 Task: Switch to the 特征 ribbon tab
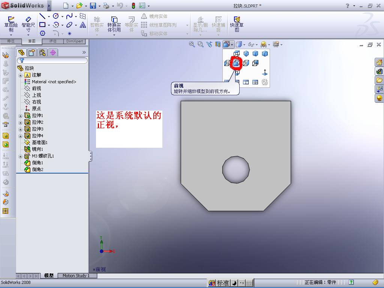coord(11,41)
